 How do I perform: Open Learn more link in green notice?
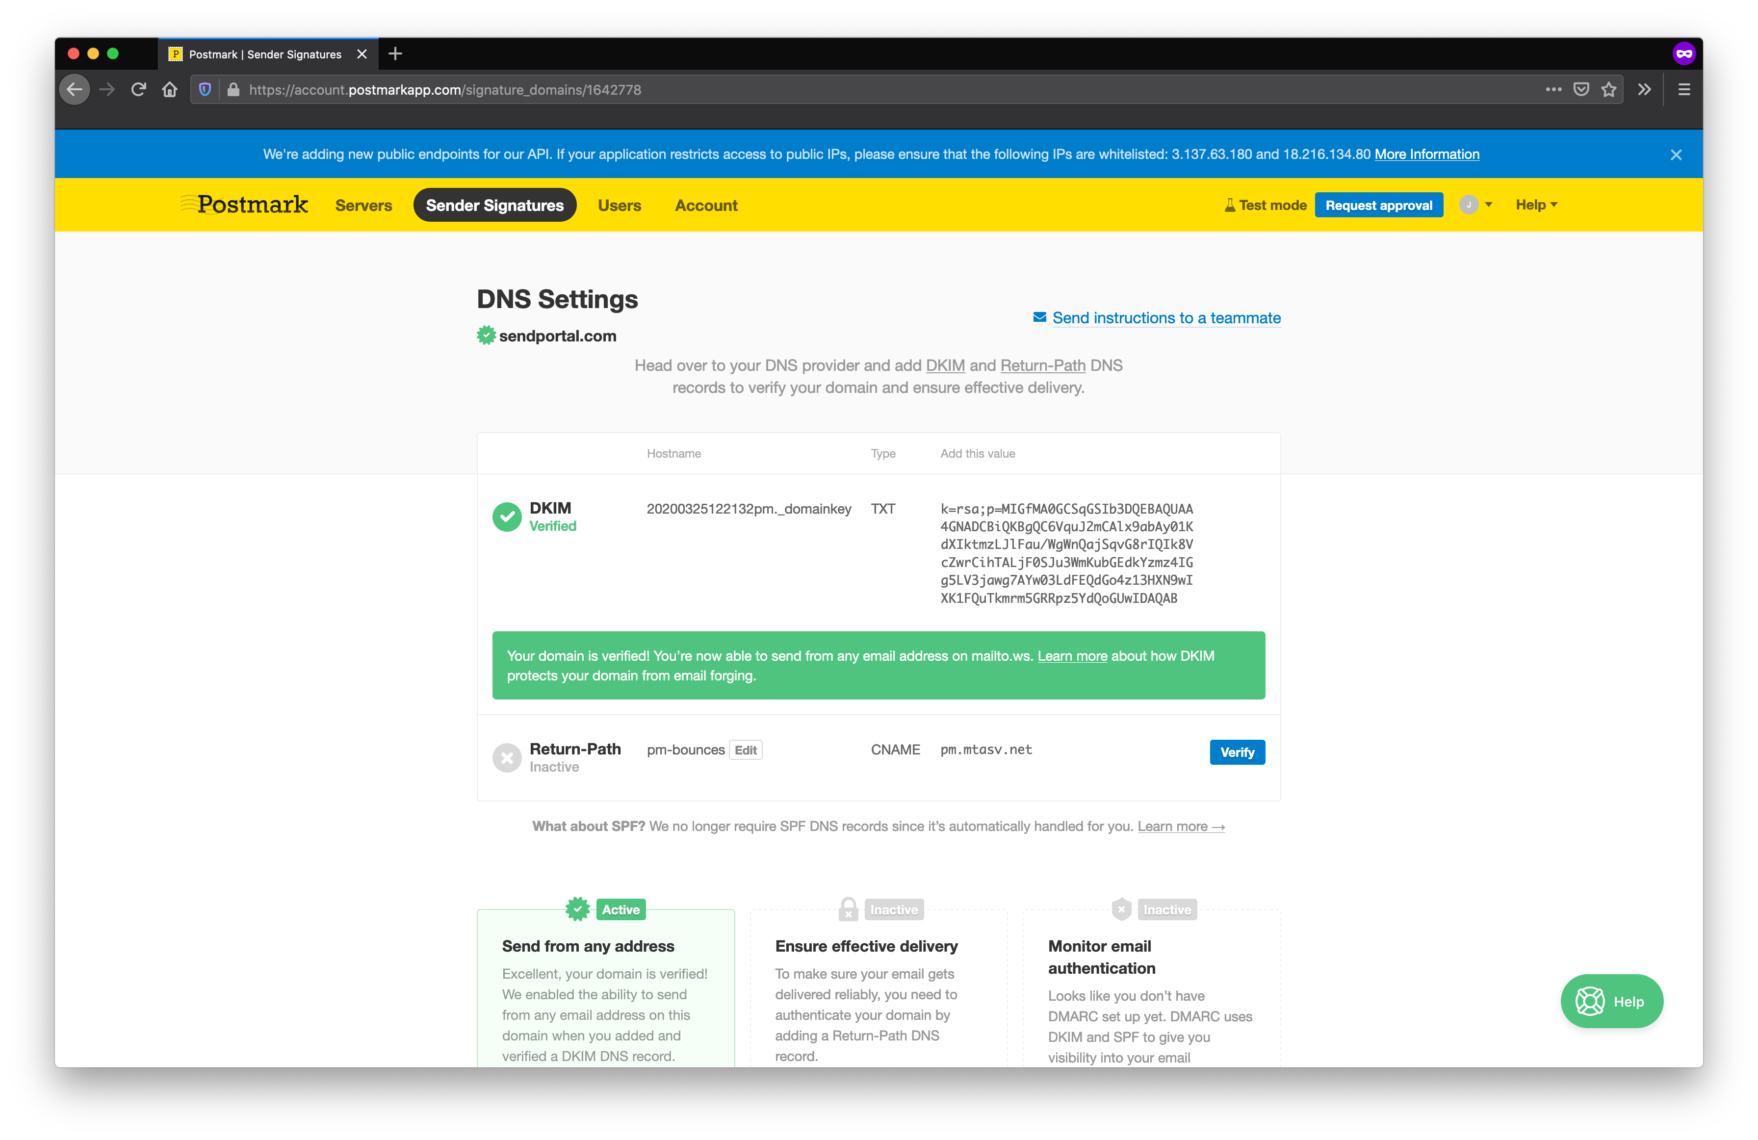click(1072, 656)
